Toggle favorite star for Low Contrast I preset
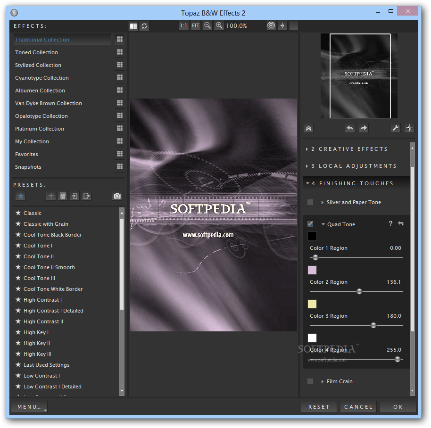Image resolution: width=431 pixels, height=428 pixels. [x=18, y=375]
